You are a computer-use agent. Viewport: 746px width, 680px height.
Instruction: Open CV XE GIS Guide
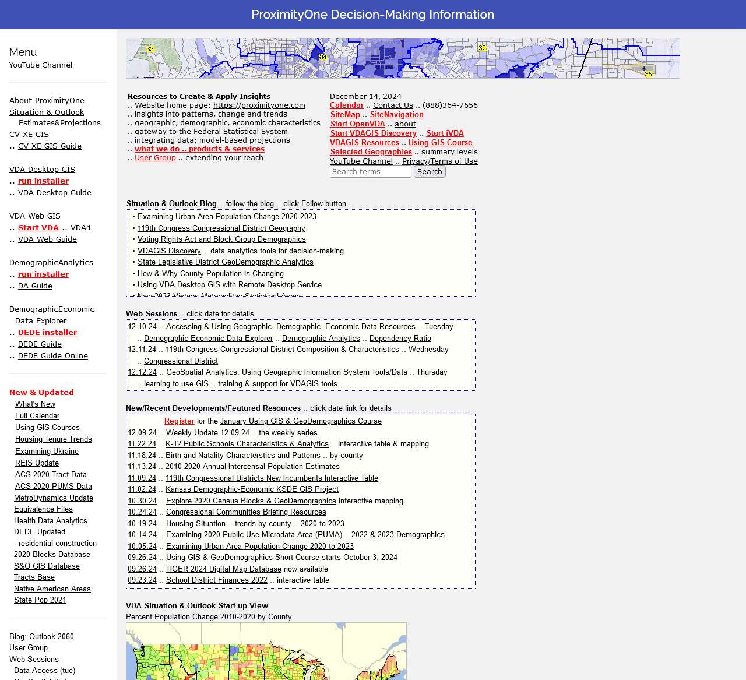point(50,146)
